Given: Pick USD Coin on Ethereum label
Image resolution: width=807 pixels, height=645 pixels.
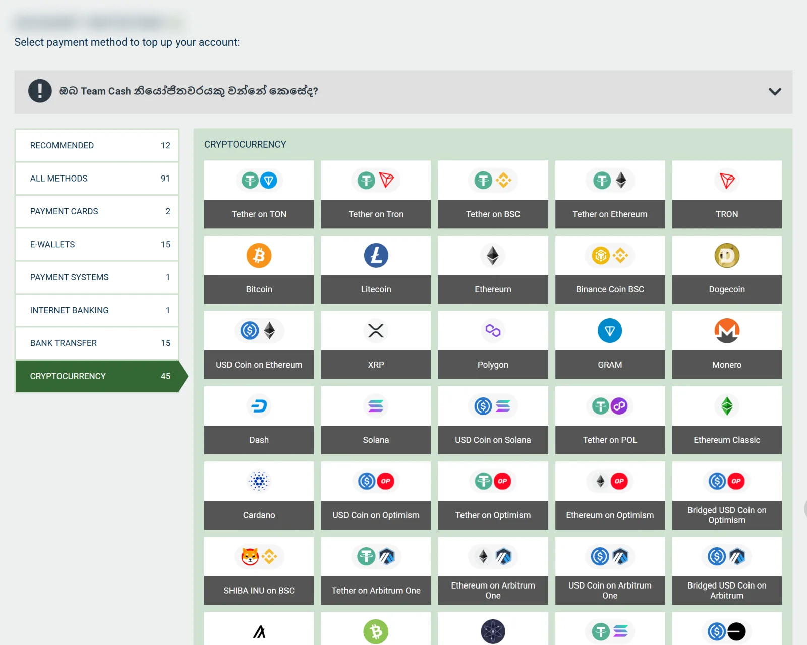Looking at the screenshot, I should [259, 365].
